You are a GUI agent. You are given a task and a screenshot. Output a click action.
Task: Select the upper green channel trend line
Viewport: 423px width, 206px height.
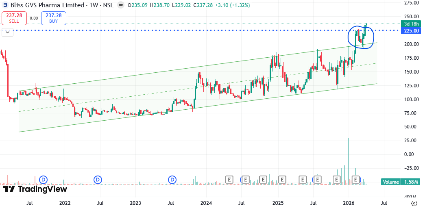point(198,67)
